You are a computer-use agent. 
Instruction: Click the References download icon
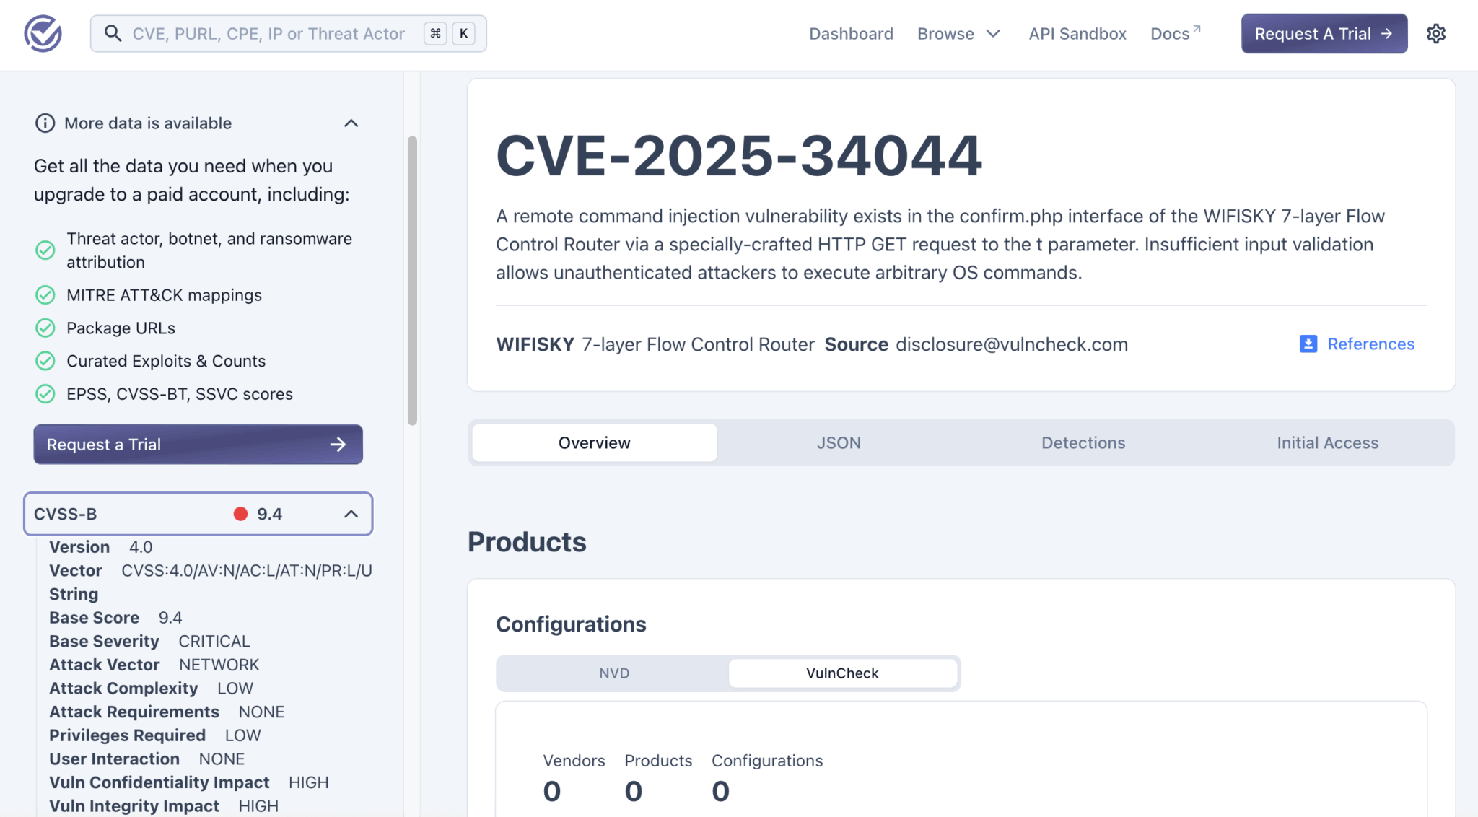coord(1308,344)
